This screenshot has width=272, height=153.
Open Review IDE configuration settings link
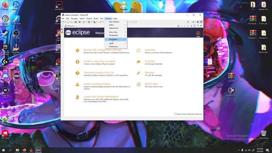point(102,50)
